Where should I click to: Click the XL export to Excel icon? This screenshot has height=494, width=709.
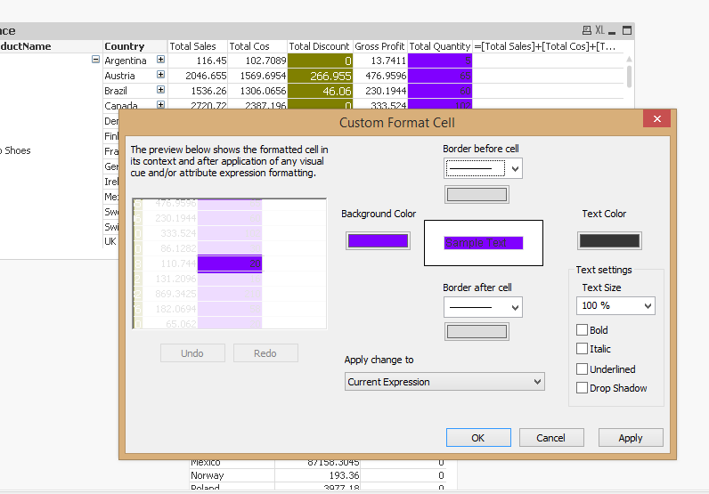pyautogui.click(x=599, y=30)
